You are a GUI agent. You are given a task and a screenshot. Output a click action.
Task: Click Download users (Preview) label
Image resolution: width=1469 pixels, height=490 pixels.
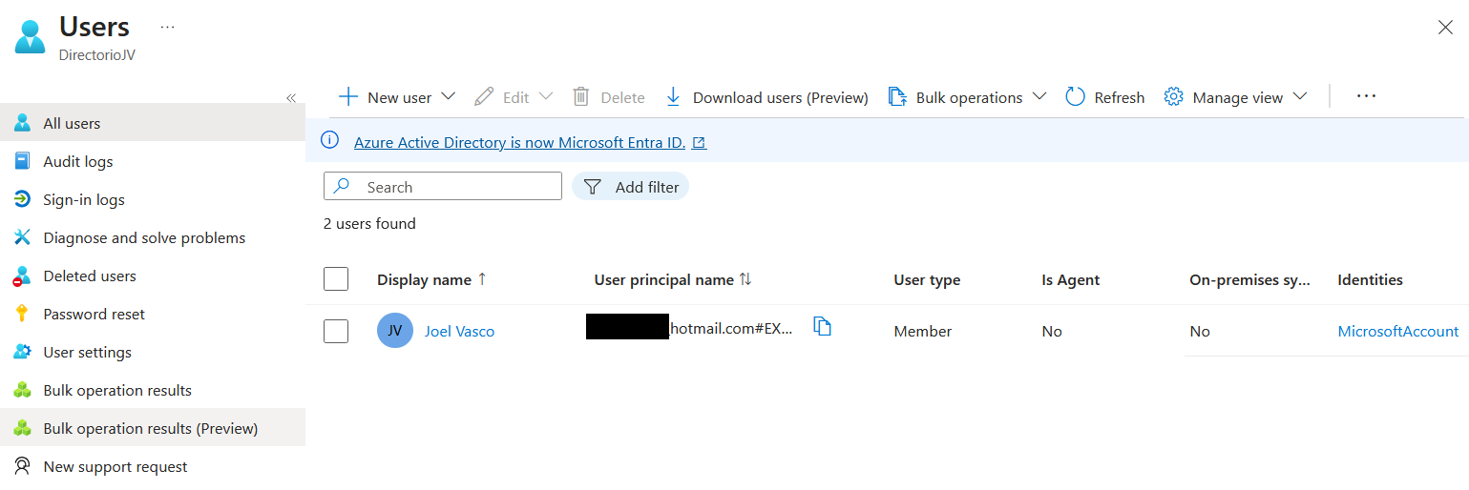[x=781, y=97]
